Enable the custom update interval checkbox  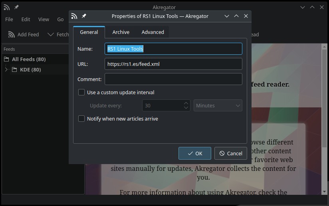(81, 92)
